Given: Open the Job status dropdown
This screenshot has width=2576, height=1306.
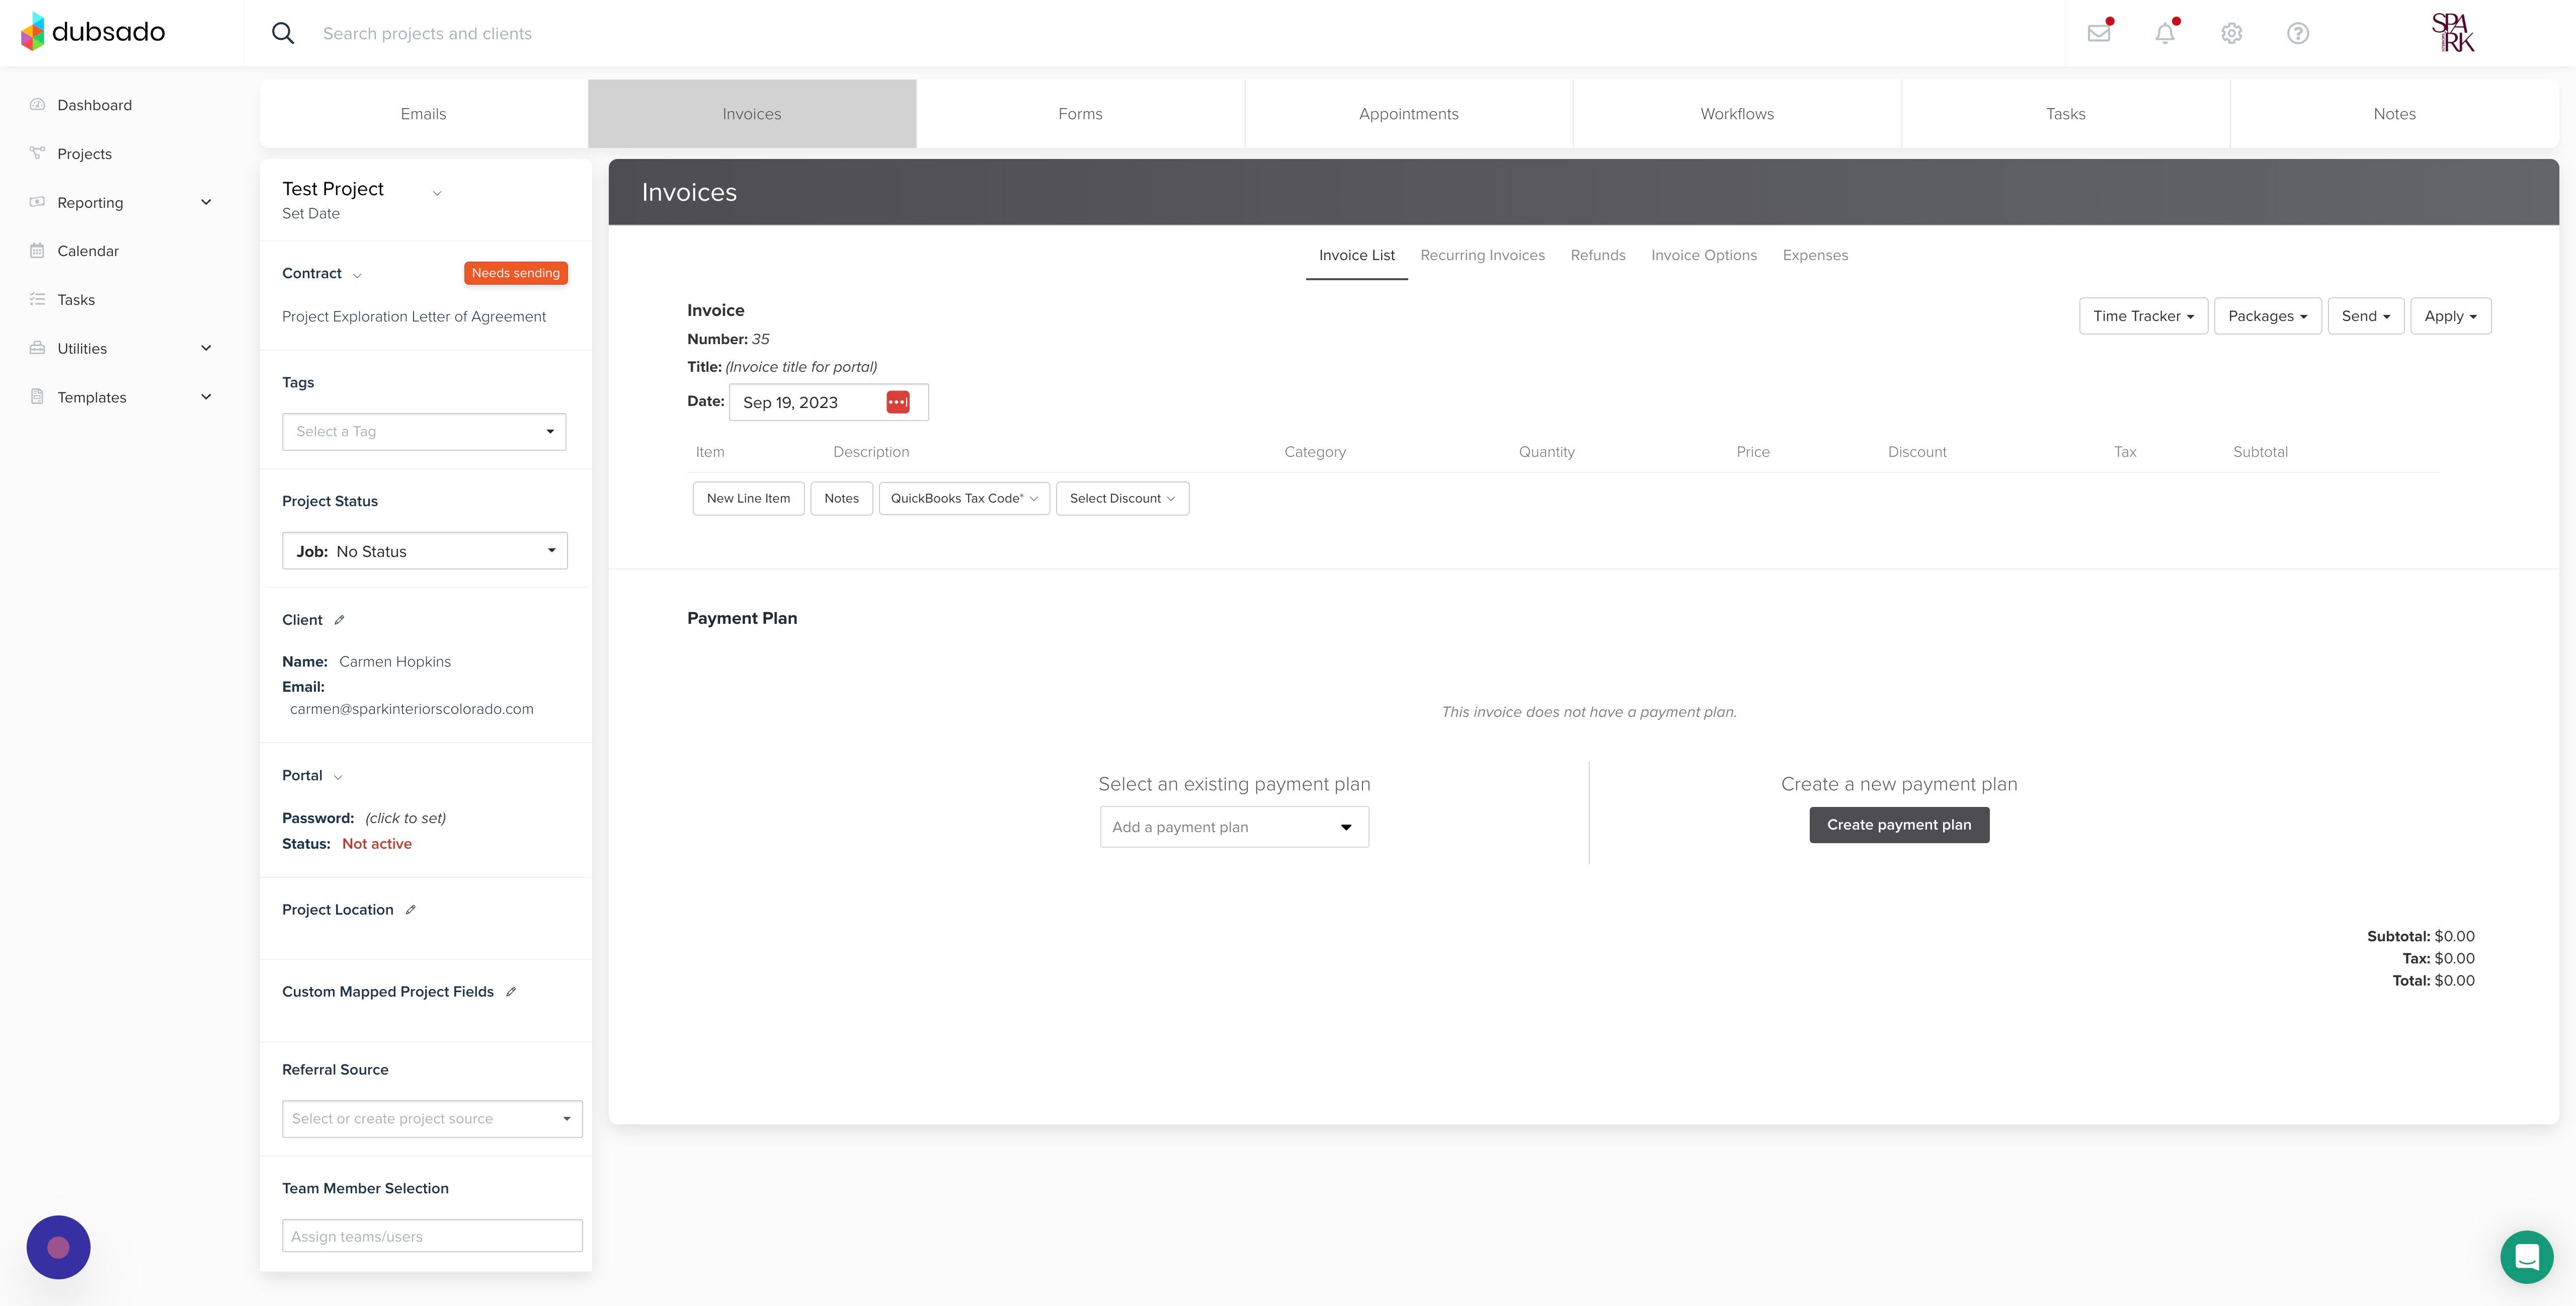Looking at the screenshot, I should [x=424, y=551].
